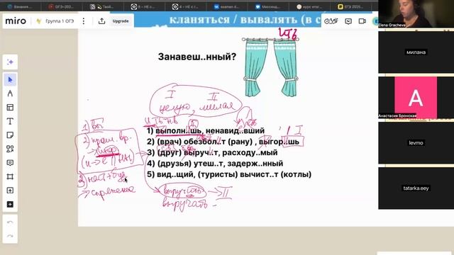Select participant tile милана
Screen dimensions: 454x255
(416, 52)
